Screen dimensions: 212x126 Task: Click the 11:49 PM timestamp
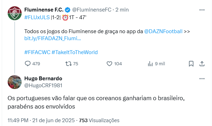[x=18, y=120]
